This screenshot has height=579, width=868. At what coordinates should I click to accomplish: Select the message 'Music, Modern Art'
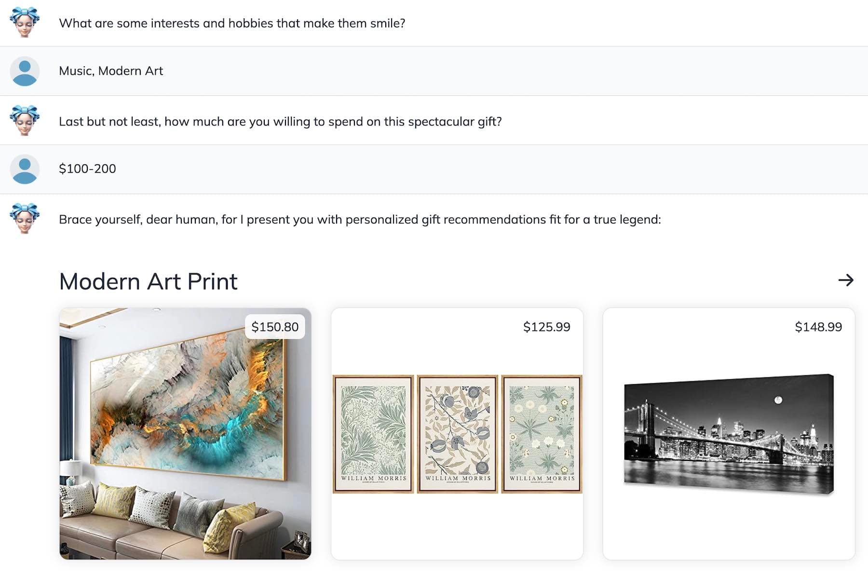[x=111, y=71]
